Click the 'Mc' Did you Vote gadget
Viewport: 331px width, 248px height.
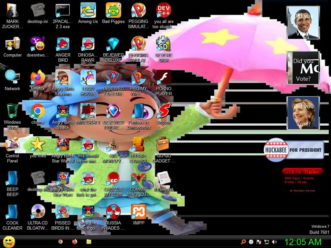point(303,68)
